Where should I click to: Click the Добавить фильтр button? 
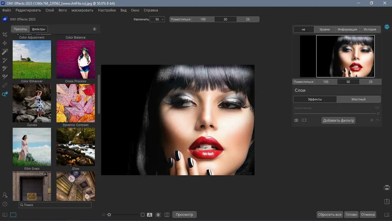point(338,121)
